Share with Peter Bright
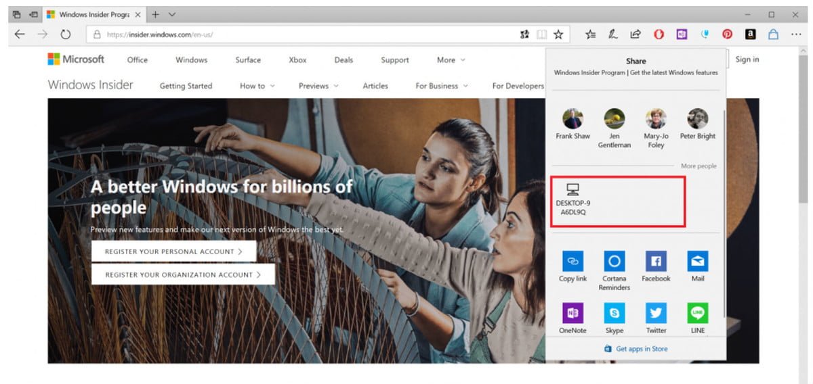 pyautogui.click(x=698, y=124)
